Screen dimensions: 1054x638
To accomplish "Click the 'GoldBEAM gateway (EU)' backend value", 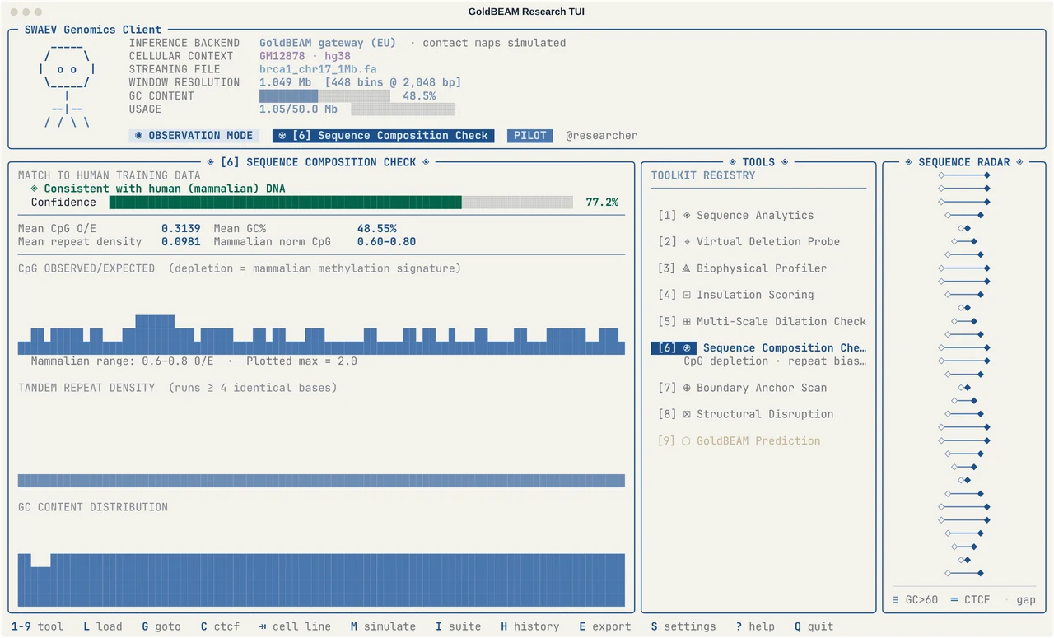I will pos(328,43).
